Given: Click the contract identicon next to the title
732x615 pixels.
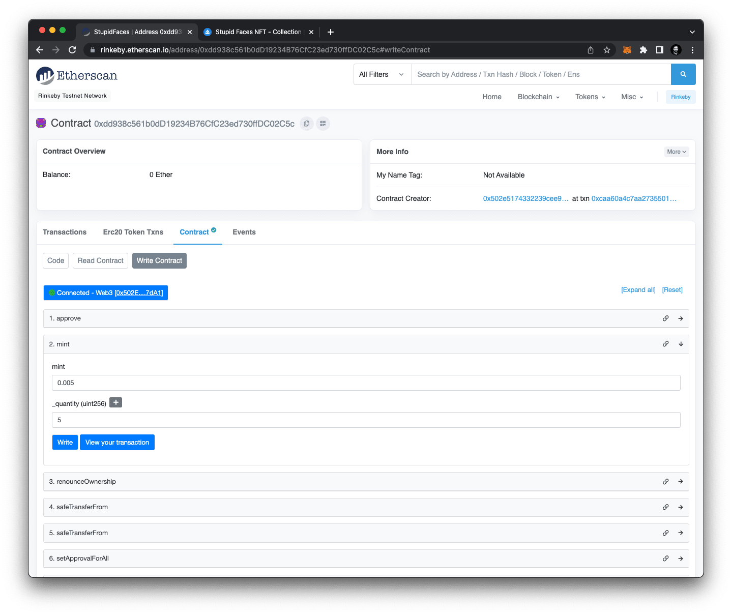Looking at the screenshot, I should click(x=41, y=123).
